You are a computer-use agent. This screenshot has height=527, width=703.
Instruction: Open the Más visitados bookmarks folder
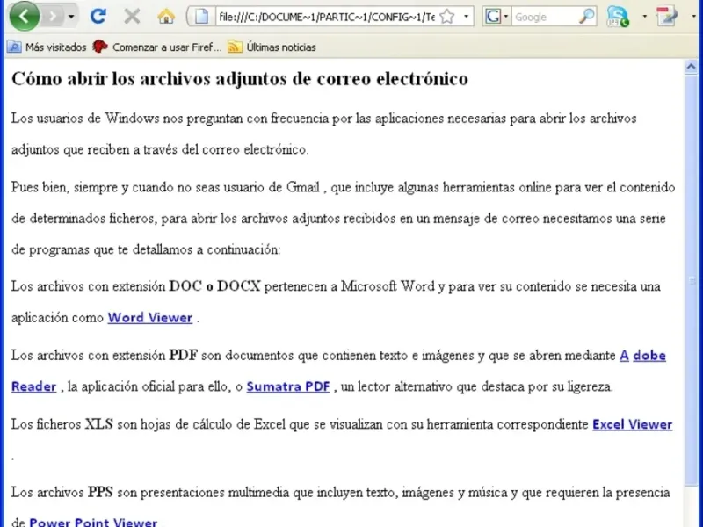coord(47,47)
